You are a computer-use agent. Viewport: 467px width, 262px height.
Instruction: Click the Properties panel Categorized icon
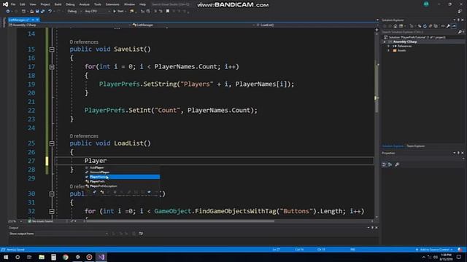point(385,164)
